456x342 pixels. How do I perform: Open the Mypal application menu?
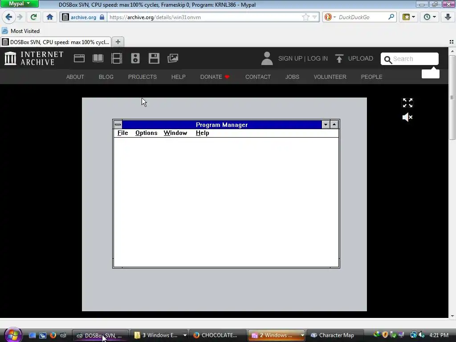(x=19, y=4)
